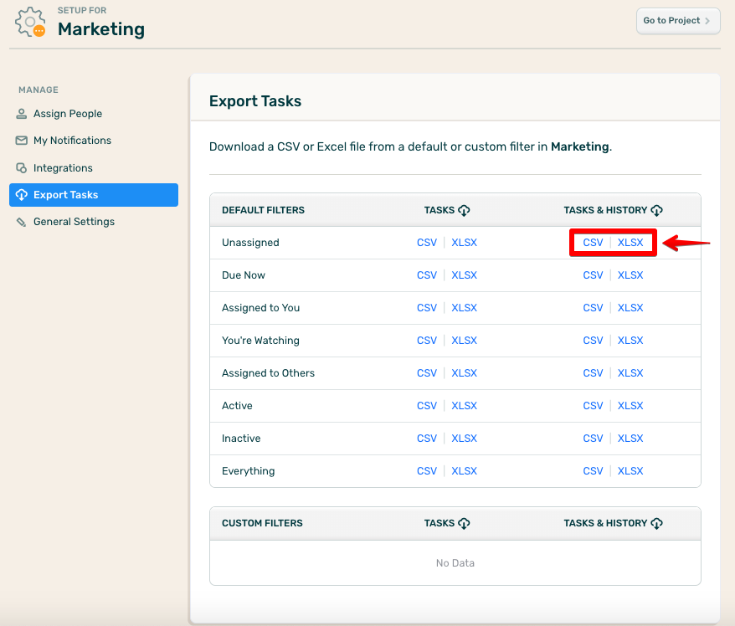The height and width of the screenshot is (626, 735).
Task: Export Everything tasks as XLSX
Action: 464,471
